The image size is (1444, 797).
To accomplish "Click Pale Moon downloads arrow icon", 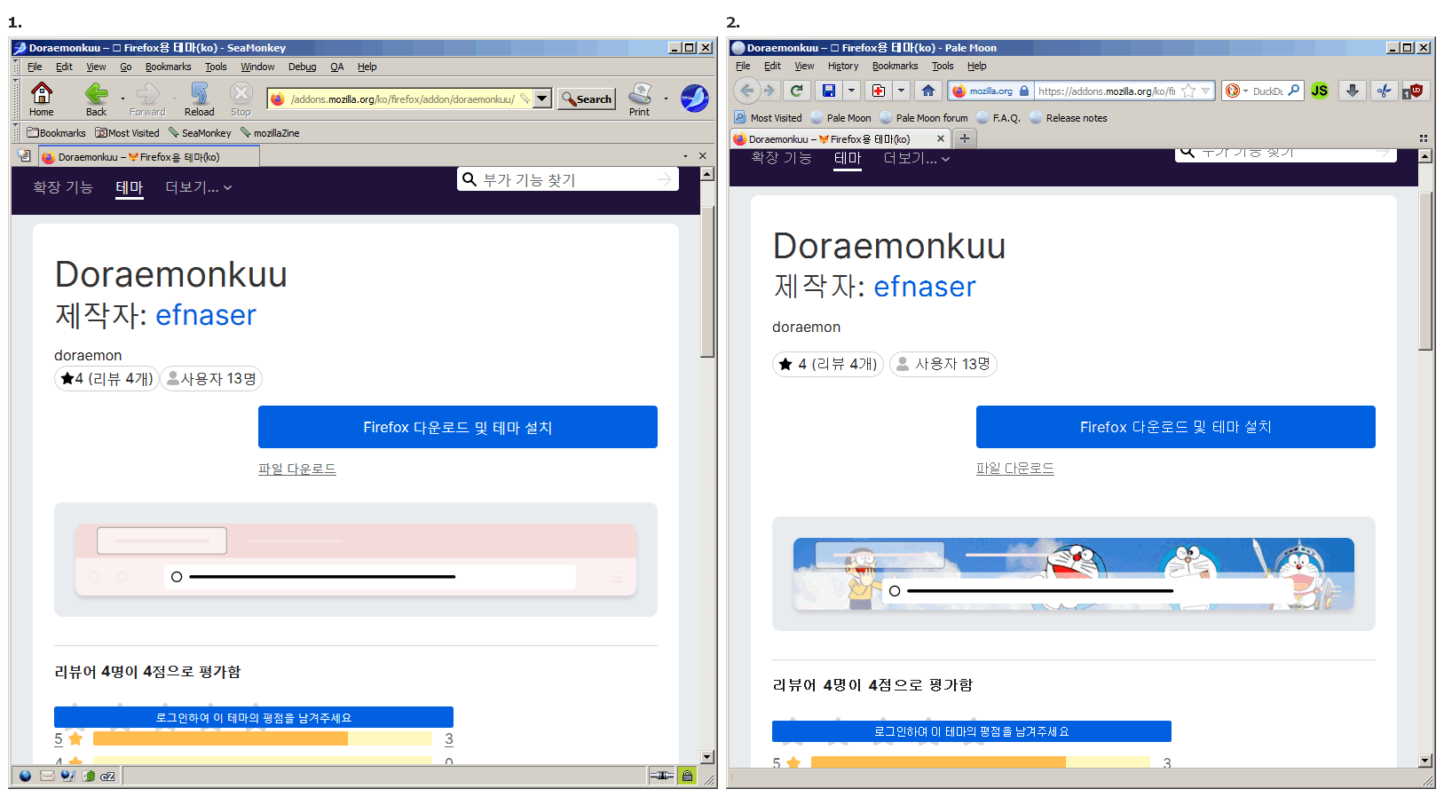I will click(x=1352, y=91).
